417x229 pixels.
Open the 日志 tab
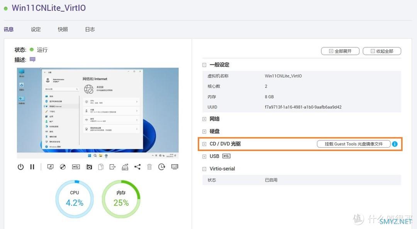pos(90,29)
